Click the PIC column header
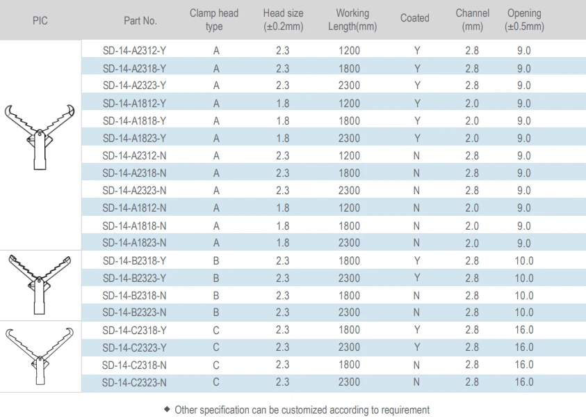 coord(40,20)
